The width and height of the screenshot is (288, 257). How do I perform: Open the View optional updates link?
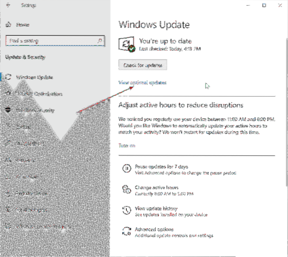pos(142,83)
